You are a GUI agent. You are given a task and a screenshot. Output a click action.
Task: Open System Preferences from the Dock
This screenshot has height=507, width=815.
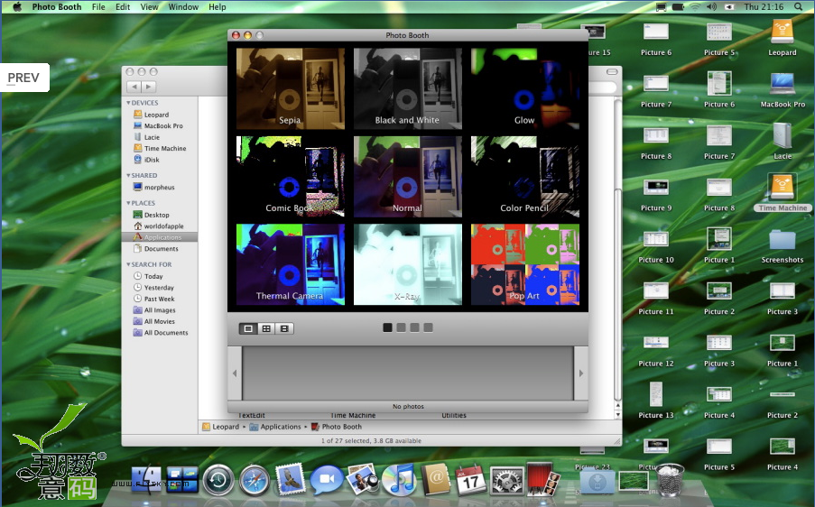pyautogui.click(x=507, y=479)
